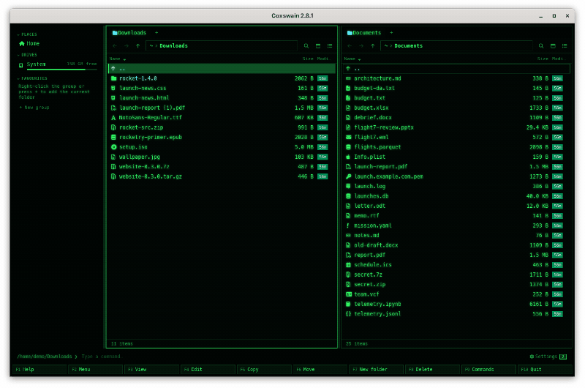Add a new tab next to Documents
Screen dimensions: 585x388
coord(391,33)
